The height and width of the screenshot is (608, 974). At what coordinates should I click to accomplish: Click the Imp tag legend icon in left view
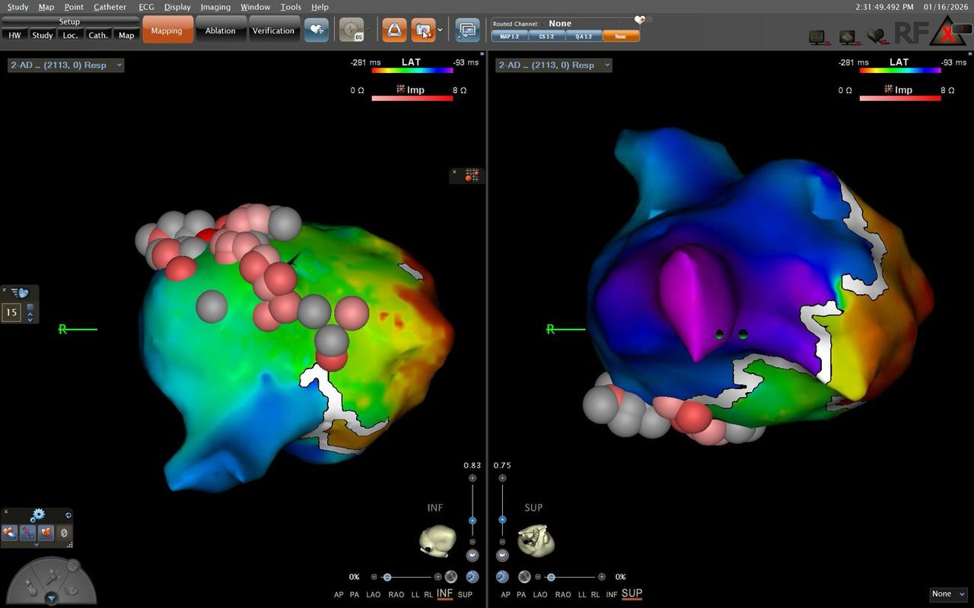pyautogui.click(x=399, y=90)
